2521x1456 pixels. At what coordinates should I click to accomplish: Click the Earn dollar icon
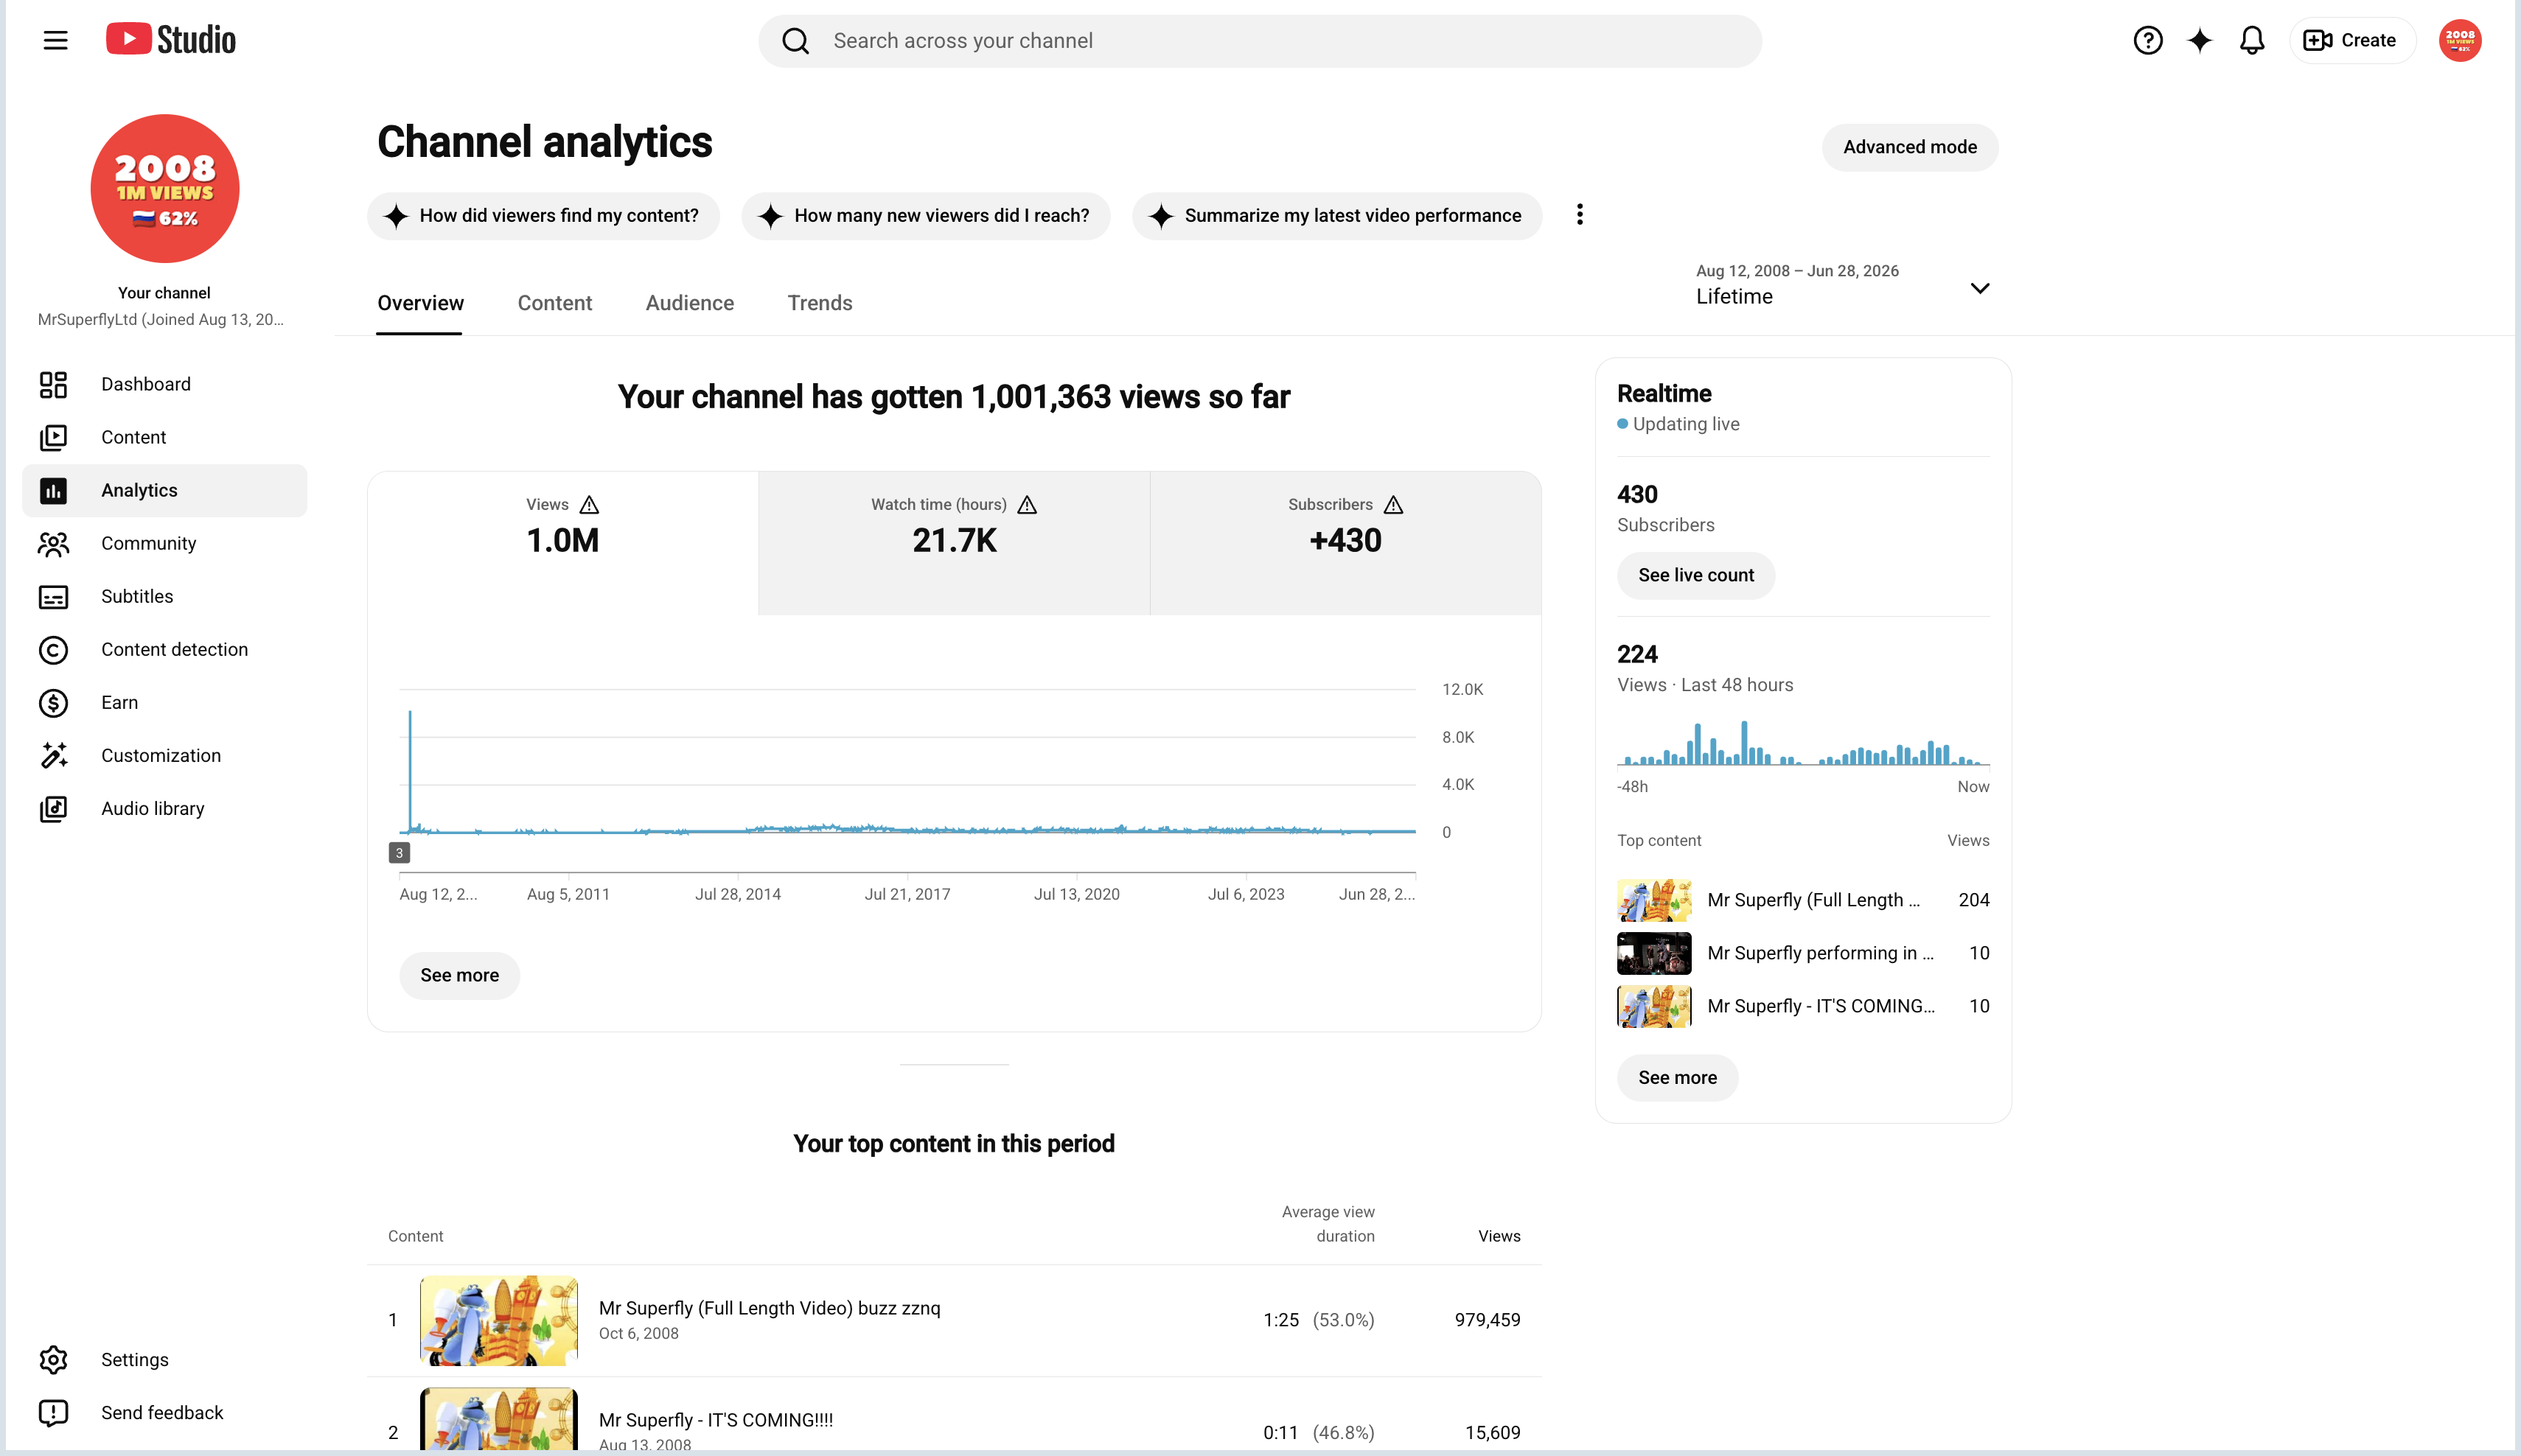pos(53,703)
